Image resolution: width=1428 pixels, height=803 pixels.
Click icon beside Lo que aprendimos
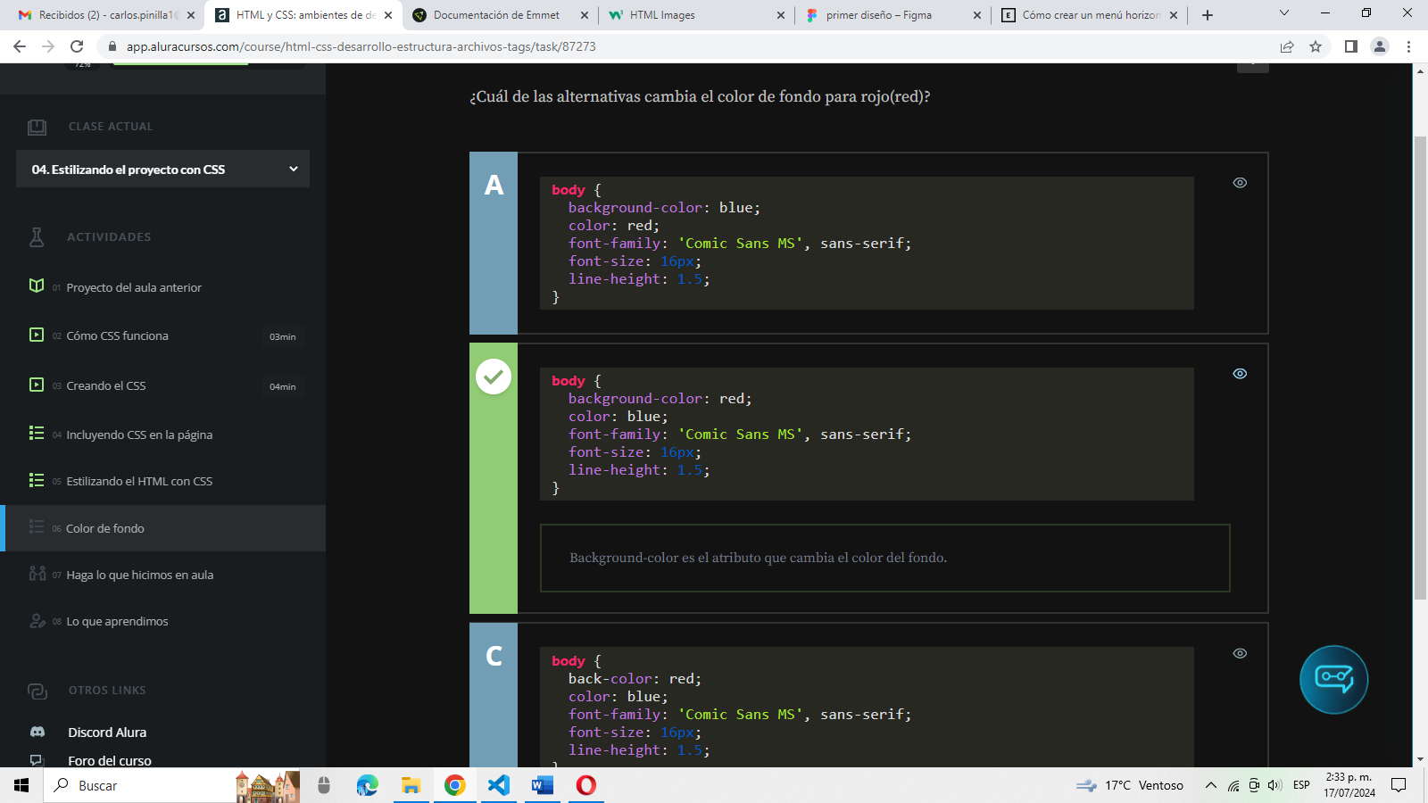(x=37, y=620)
